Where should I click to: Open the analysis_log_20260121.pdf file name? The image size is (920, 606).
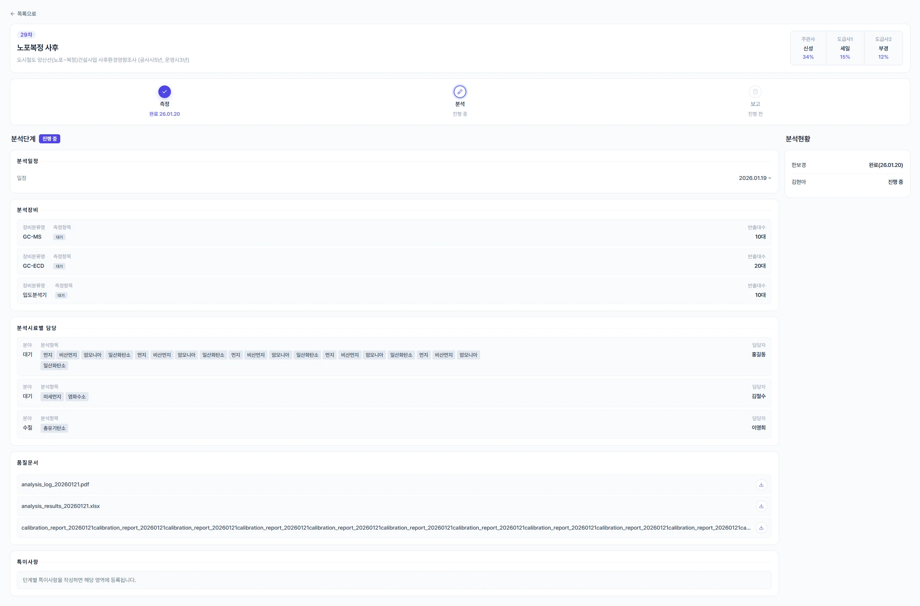[55, 485]
